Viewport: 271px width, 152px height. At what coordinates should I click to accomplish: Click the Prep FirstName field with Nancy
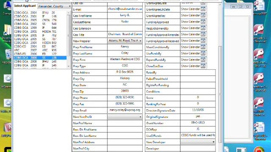(125, 47)
